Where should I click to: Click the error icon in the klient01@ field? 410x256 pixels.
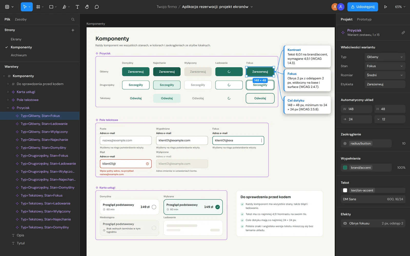(147, 164)
